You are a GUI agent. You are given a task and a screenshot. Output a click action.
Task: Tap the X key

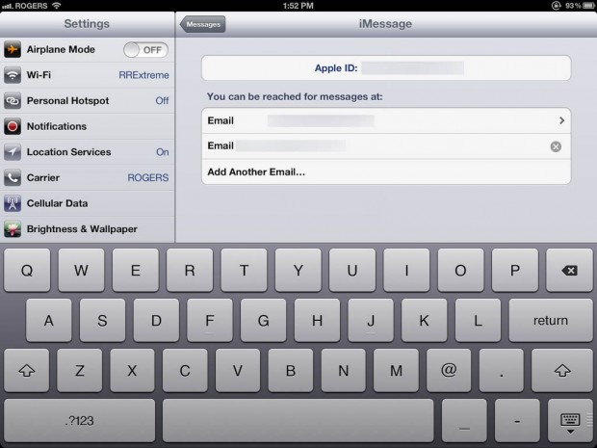point(132,370)
